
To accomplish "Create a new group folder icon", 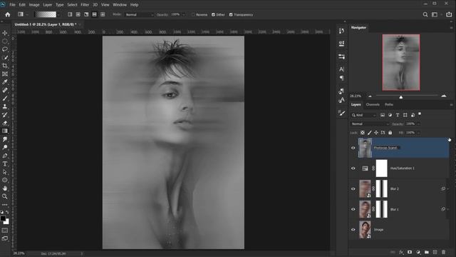I will point(426,252).
